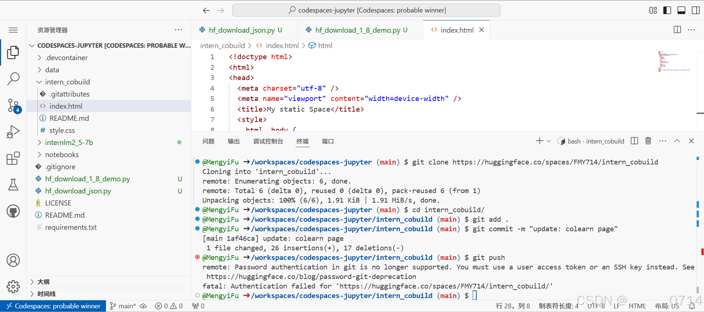Maximize the panel size with chevron up

tap(677, 141)
